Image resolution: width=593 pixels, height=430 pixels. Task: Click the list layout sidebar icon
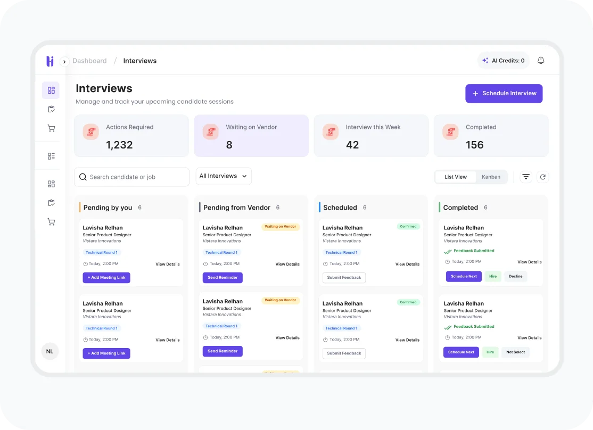[51, 156]
